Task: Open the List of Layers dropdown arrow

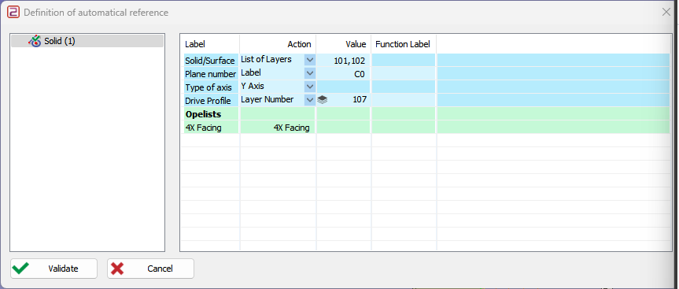Action: [x=310, y=60]
